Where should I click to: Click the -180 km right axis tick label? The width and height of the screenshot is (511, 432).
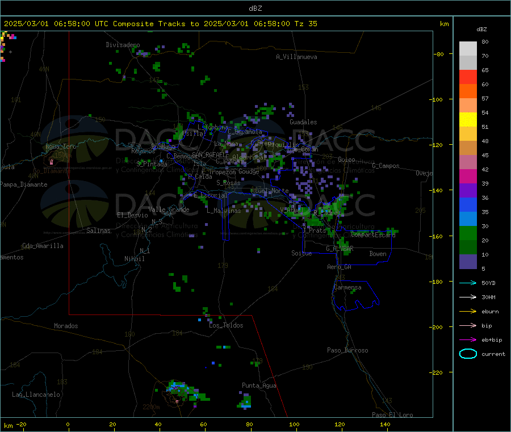[437, 282]
